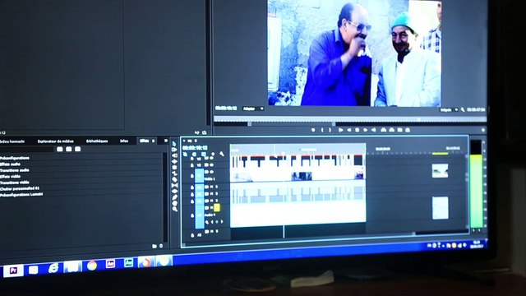Click the timeline playhead timecode display
Viewport: 526px width, 296px height.
(x=195, y=148)
